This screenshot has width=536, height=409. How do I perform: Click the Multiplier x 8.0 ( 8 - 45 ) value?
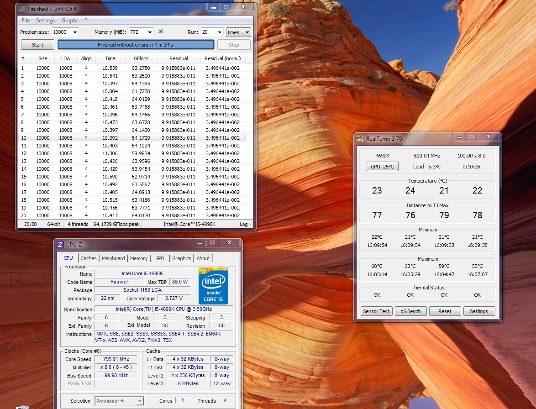116,367
